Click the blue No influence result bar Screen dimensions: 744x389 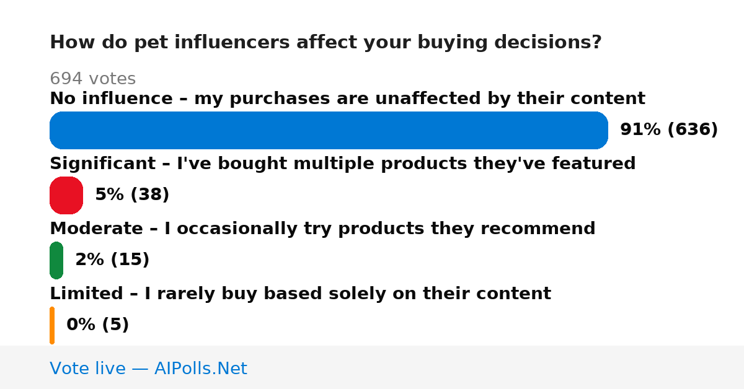pyautogui.click(x=329, y=130)
